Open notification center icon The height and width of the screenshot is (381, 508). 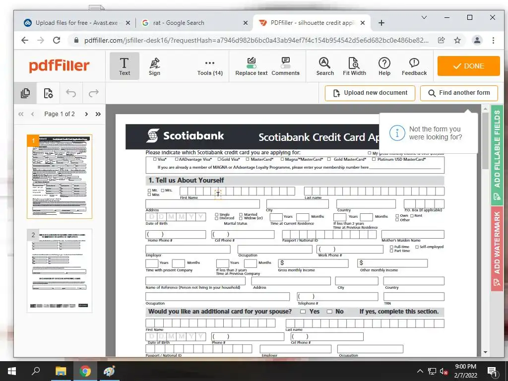(492, 372)
